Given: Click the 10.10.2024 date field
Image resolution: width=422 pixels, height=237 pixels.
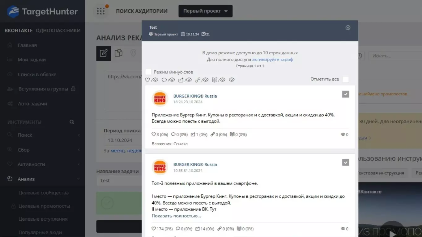Looking at the screenshot, I should coord(122,140).
